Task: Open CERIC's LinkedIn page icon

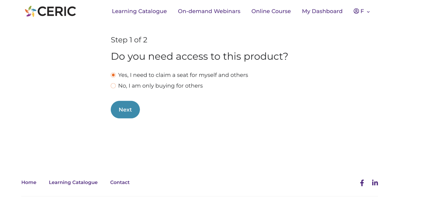Action: click(375, 183)
